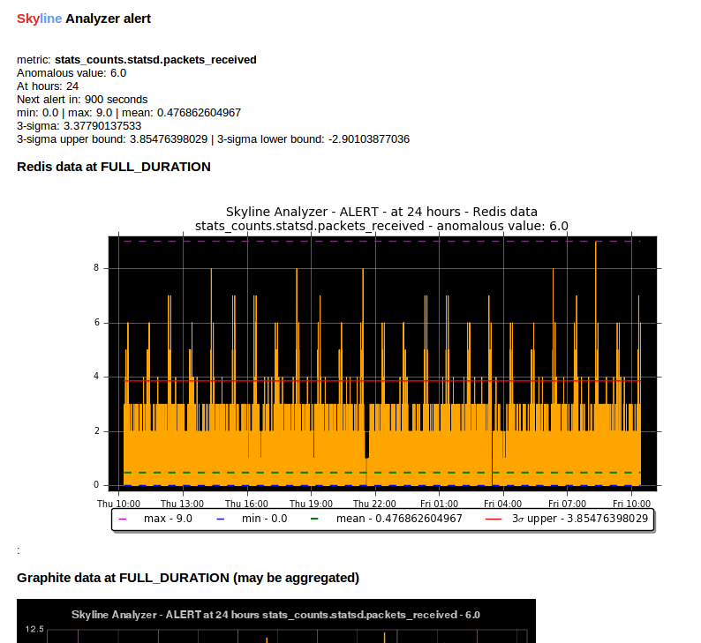
Task: Select the metric name stats_counts.statsd.packets_received
Action: tap(155, 60)
